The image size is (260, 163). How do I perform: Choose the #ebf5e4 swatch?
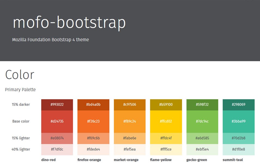[202, 150]
